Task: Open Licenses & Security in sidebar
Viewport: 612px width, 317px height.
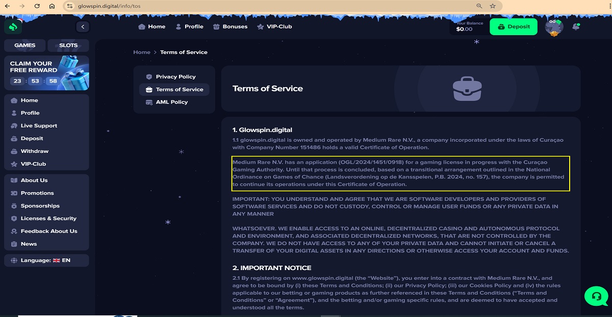Action: [x=48, y=218]
